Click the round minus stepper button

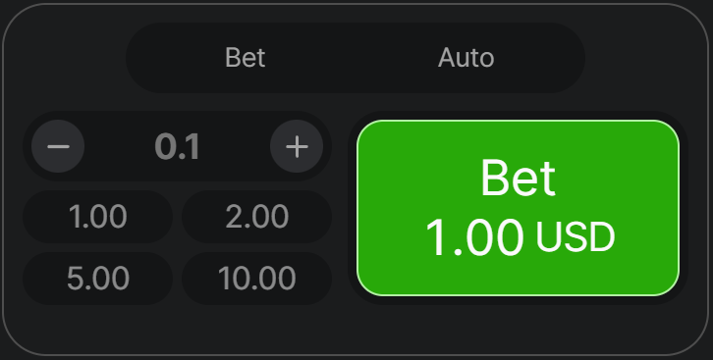58,146
